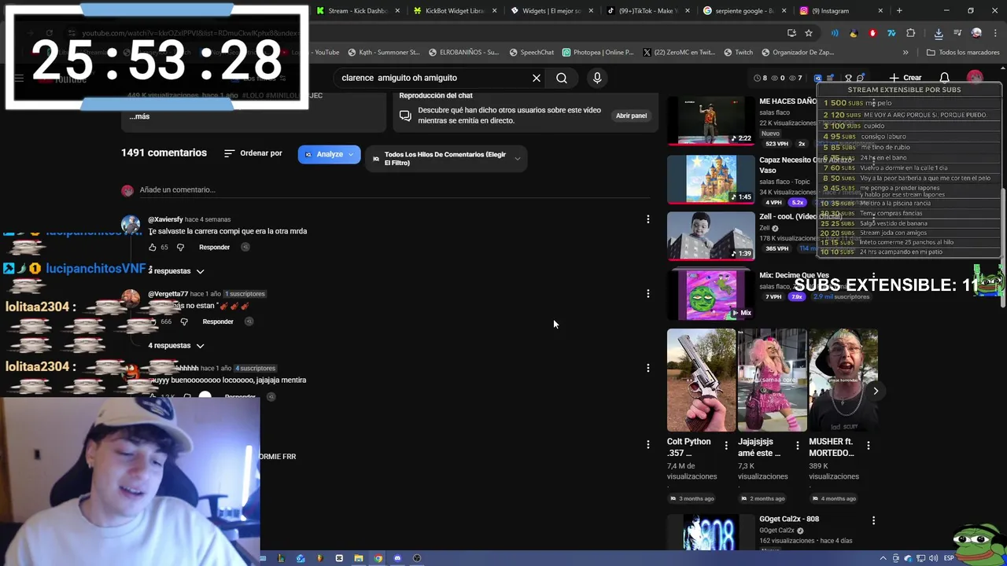Click the YouTube search magnifier button

click(562, 78)
